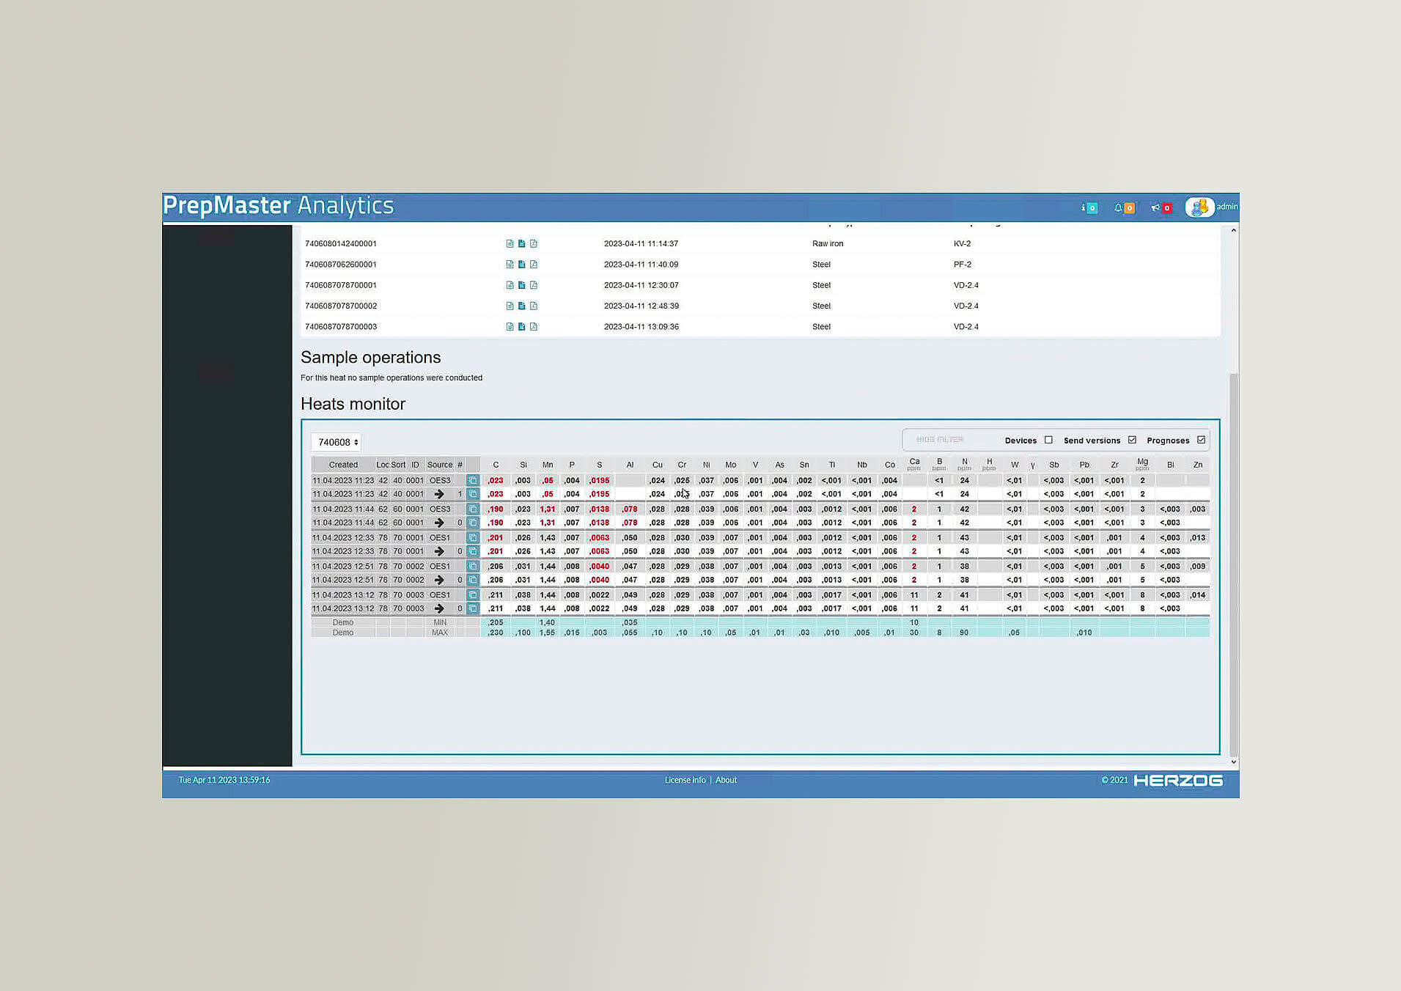Click the Heats monitor heading
This screenshot has height=991, width=1401.
pyautogui.click(x=353, y=404)
